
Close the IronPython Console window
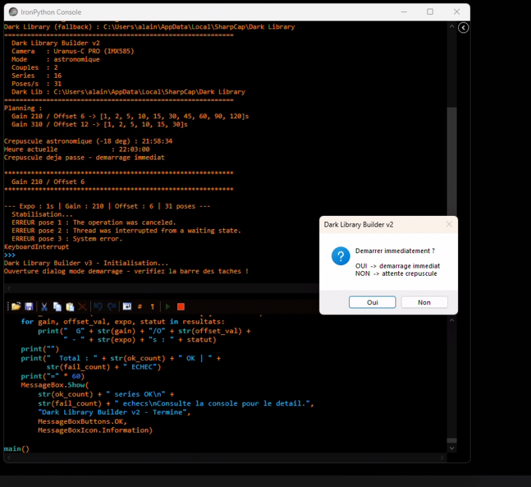[x=457, y=12]
